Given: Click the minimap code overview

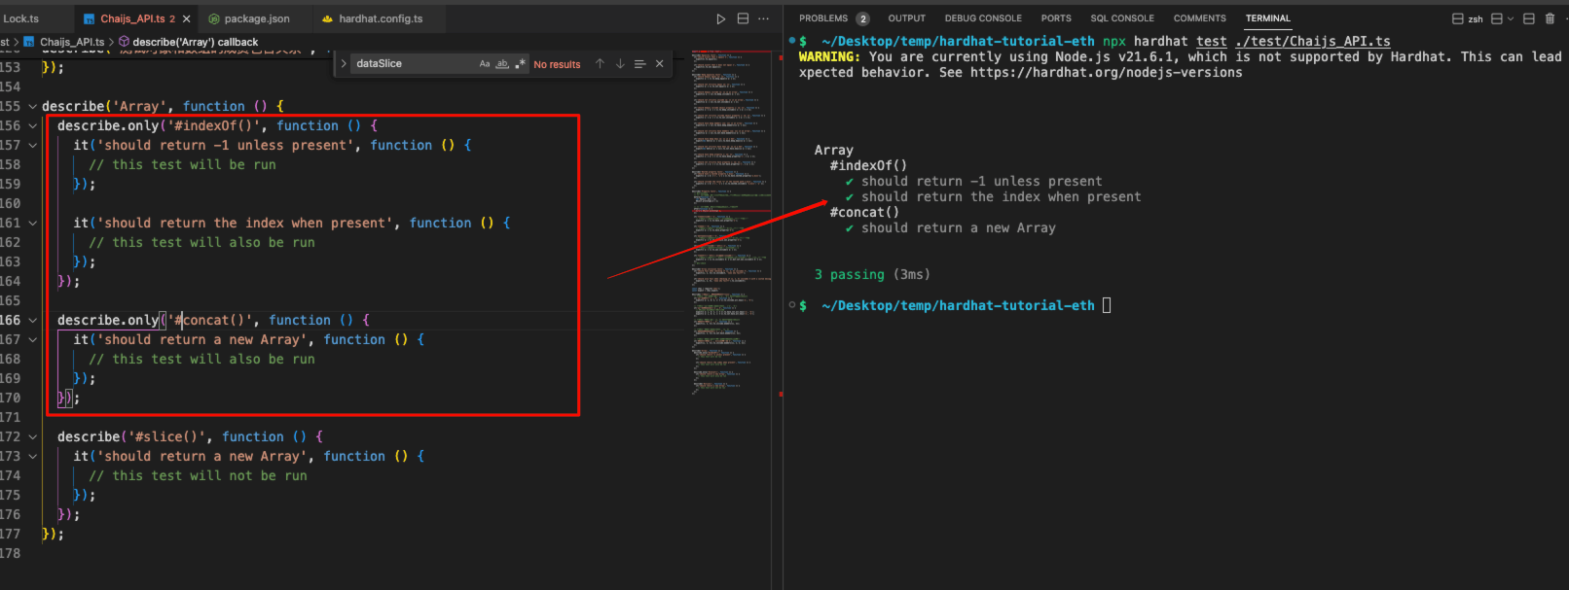Looking at the screenshot, I should 730,222.
